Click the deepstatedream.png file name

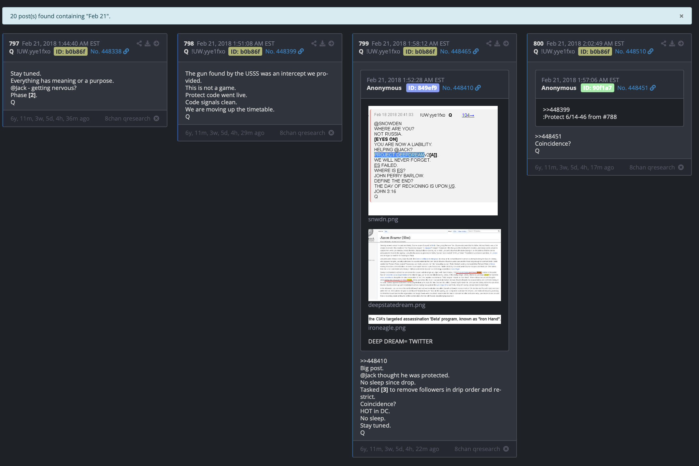click(x=397, y=305)
